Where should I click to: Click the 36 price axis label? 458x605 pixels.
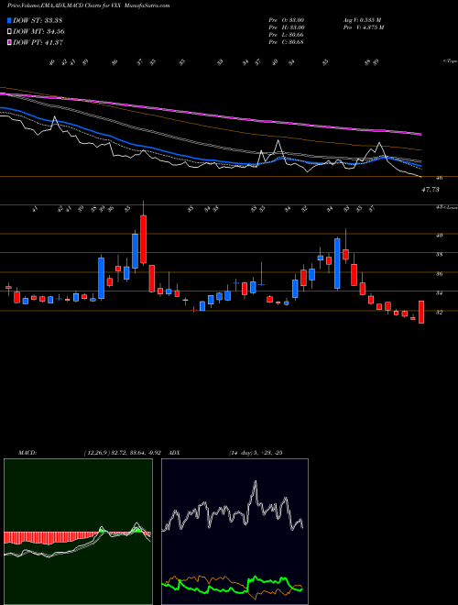click(440, 274)
